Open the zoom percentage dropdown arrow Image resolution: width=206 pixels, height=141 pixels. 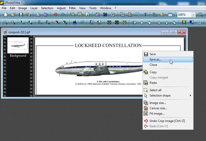click(x=193, y=14)
